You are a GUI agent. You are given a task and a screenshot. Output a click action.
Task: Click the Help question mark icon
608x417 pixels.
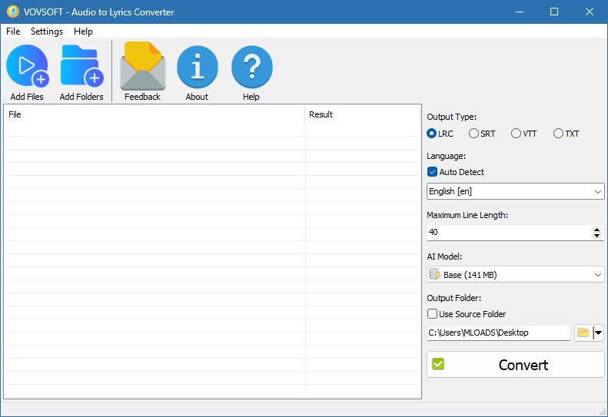click(x=251, y=67)
